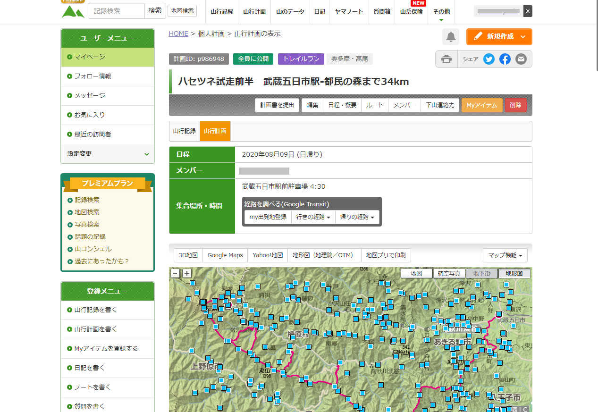Open premium 記録検索 link
598x412 pixels.
(x=87, y=200)
